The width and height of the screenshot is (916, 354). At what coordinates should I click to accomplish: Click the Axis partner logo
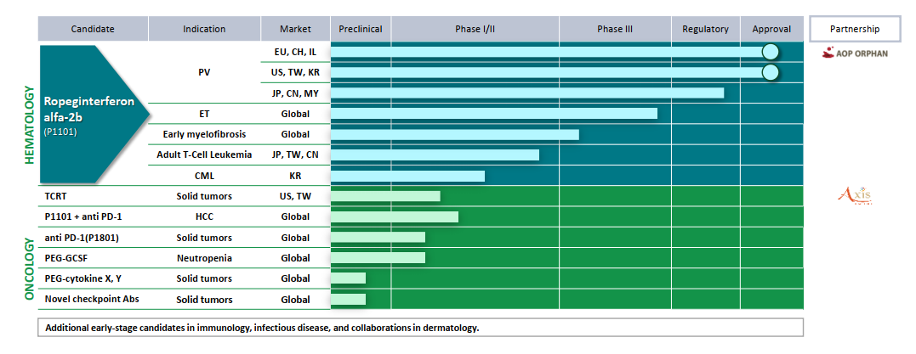pyautogui.click(x=855, y=197)
